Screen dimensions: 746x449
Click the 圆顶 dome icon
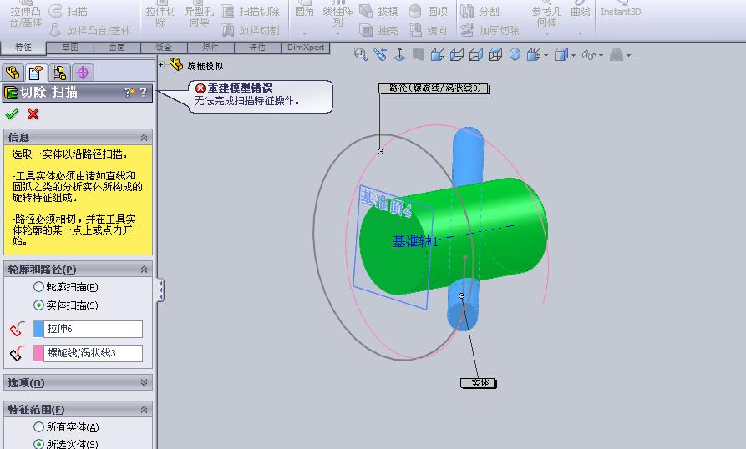tap(415, 11)
